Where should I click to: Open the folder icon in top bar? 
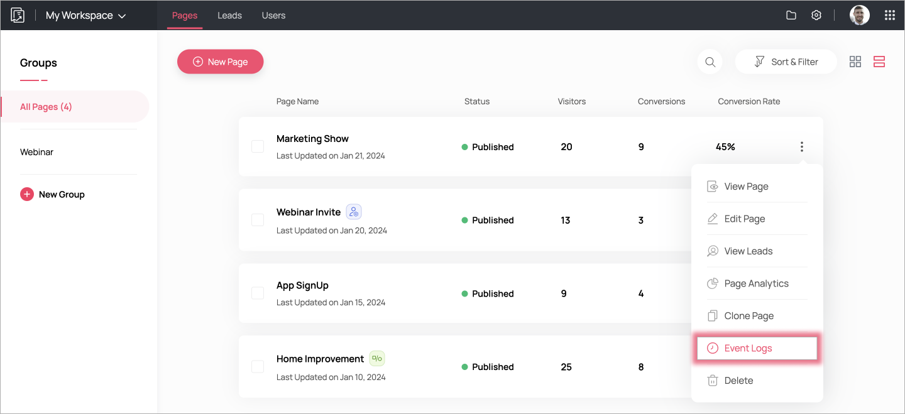[x=791, y=15]
